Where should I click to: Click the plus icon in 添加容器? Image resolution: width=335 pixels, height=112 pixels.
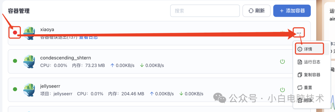282,11
